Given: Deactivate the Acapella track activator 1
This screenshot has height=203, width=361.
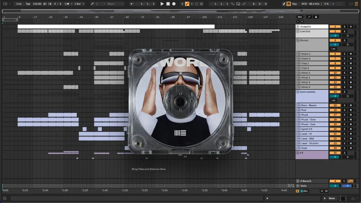Looking at the screenshot, I should pyautogui.click(x=335, y=27).
